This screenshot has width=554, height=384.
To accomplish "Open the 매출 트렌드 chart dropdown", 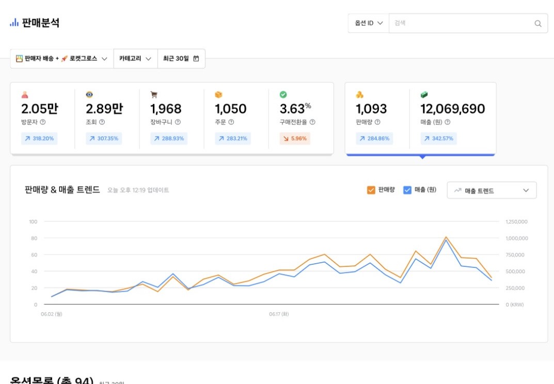I will [491, 190].
